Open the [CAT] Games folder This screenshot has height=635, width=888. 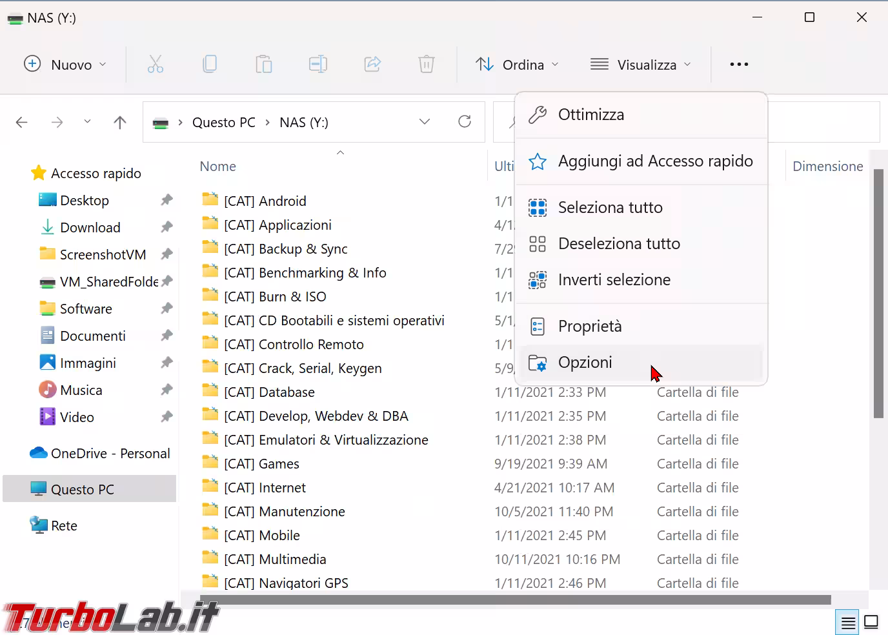click(x=261, y=464)
